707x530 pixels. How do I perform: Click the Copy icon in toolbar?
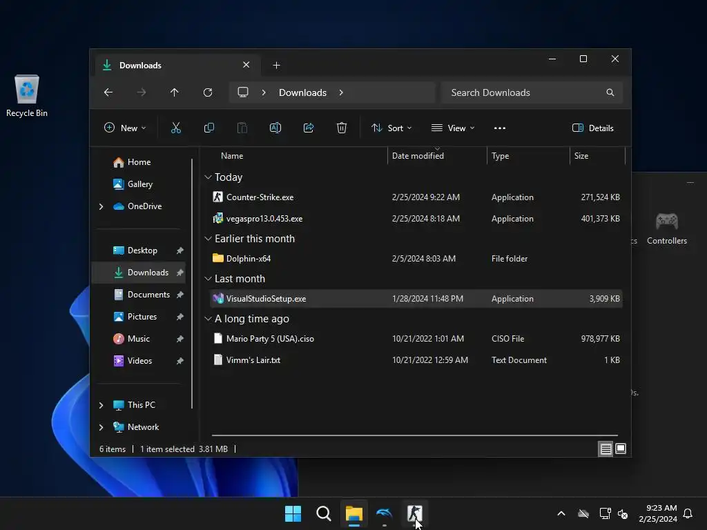[209, 128]
